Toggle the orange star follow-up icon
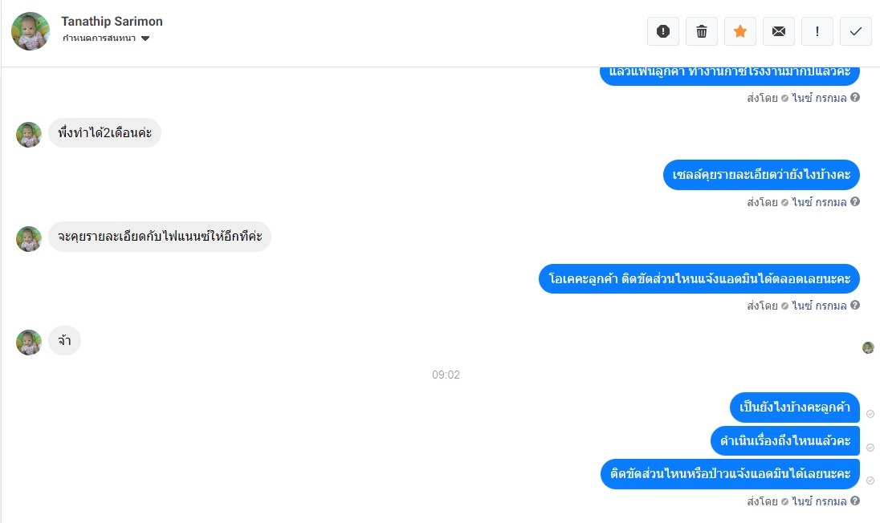This screenshot has width=880, height=523. [x=740, y=31]
